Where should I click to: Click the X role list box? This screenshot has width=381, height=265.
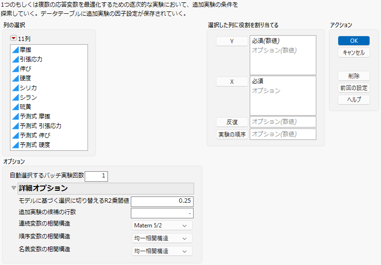(x=283, y=96)
